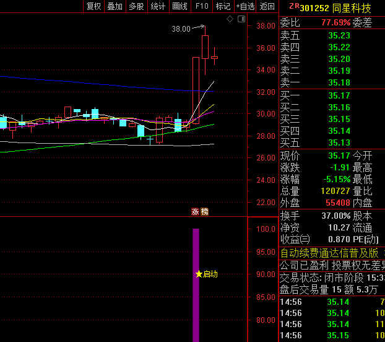Select 买五 price 35.13
Image resolution: width=385 pixels, height=342 pixels.
click(339, 142)
